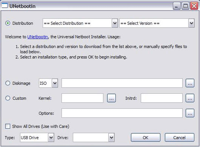Browse for Kernel file
The width and height of the screenshot is (200, 147).
(111, 98)
